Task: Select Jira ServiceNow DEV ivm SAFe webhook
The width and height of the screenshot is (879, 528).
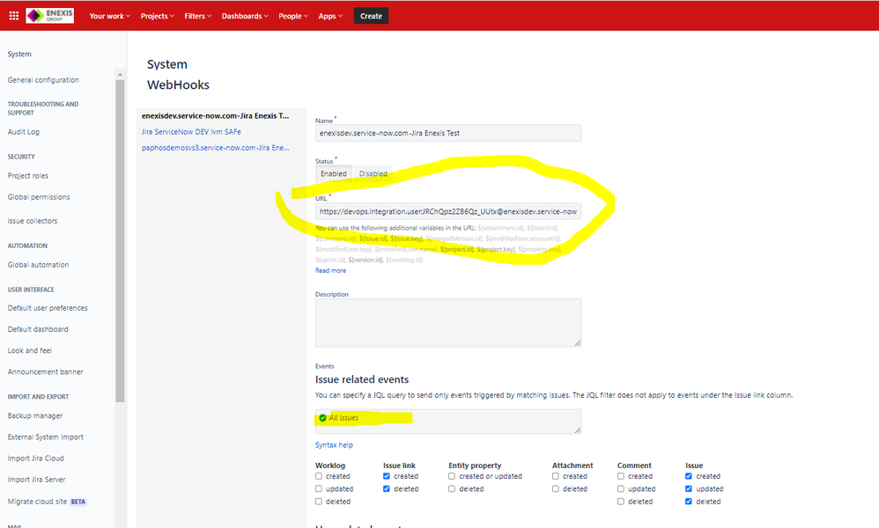Action: click(x=191, y=132)
